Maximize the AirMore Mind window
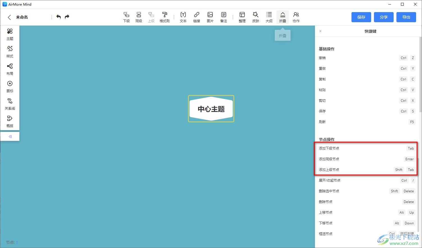This screenshot has height=248, width=422. pyautogui.click(x=402, y=4)
